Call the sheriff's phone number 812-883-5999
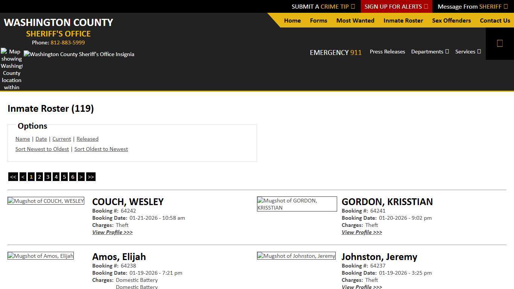 [68, 43]
